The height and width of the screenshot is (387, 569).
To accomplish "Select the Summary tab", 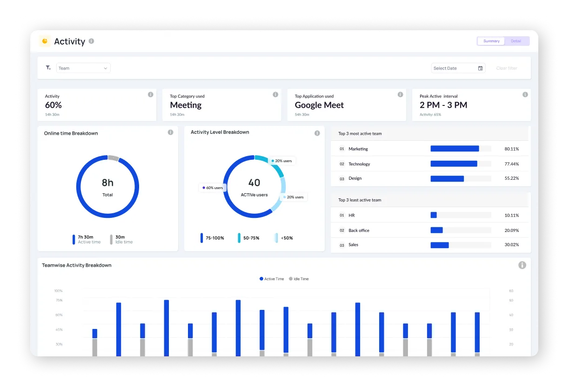I will tap(491, 41).
